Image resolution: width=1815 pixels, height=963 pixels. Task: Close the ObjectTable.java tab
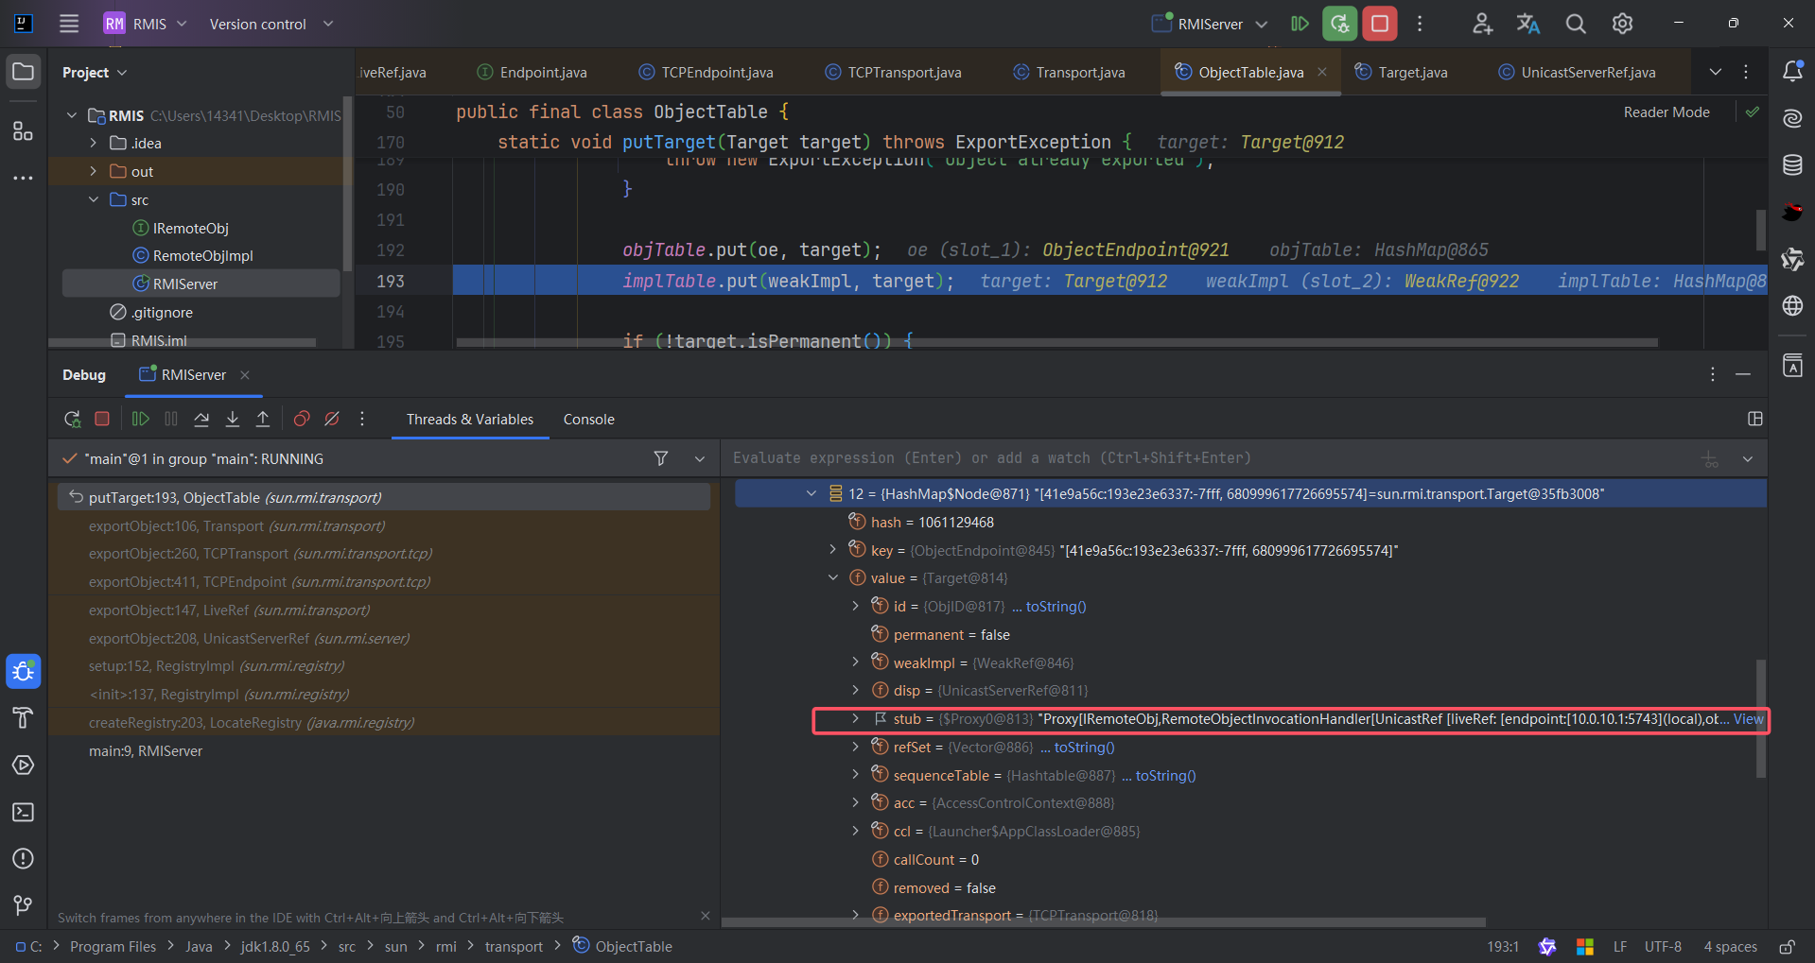(x=1322, y=72)
